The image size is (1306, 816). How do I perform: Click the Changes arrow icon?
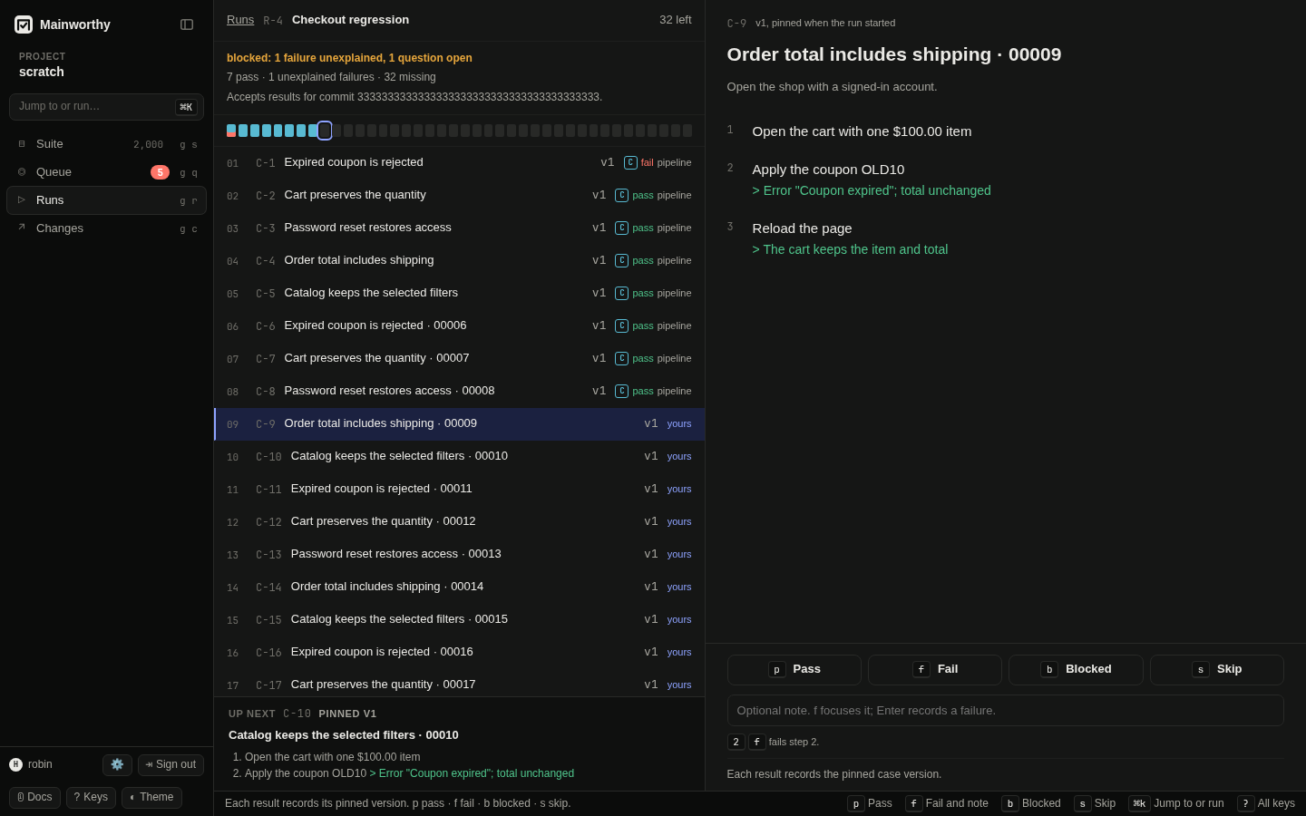(x=22, y=228)
